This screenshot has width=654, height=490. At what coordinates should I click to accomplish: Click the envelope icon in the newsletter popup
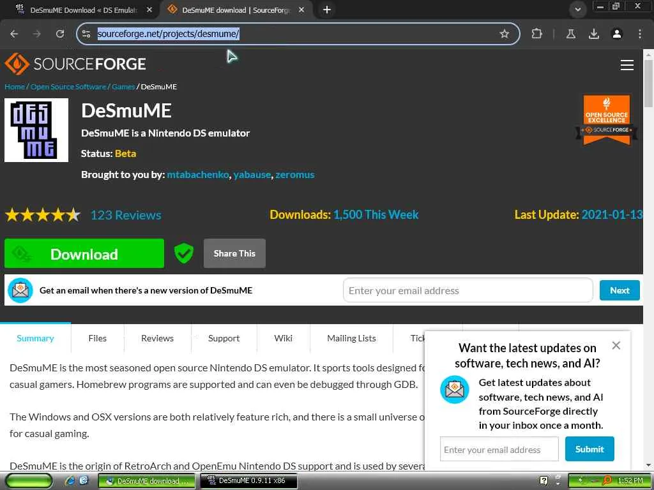pos(455,389)
